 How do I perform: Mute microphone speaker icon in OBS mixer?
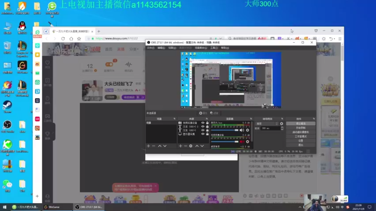242,130
